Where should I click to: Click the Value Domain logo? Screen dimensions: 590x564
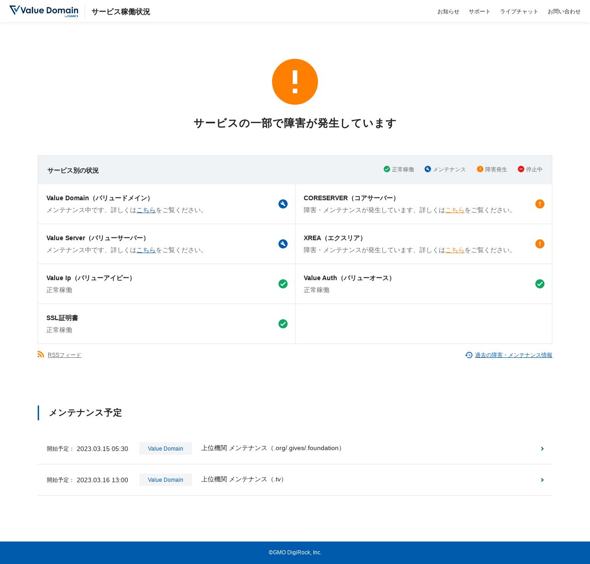tap(44, 11)
